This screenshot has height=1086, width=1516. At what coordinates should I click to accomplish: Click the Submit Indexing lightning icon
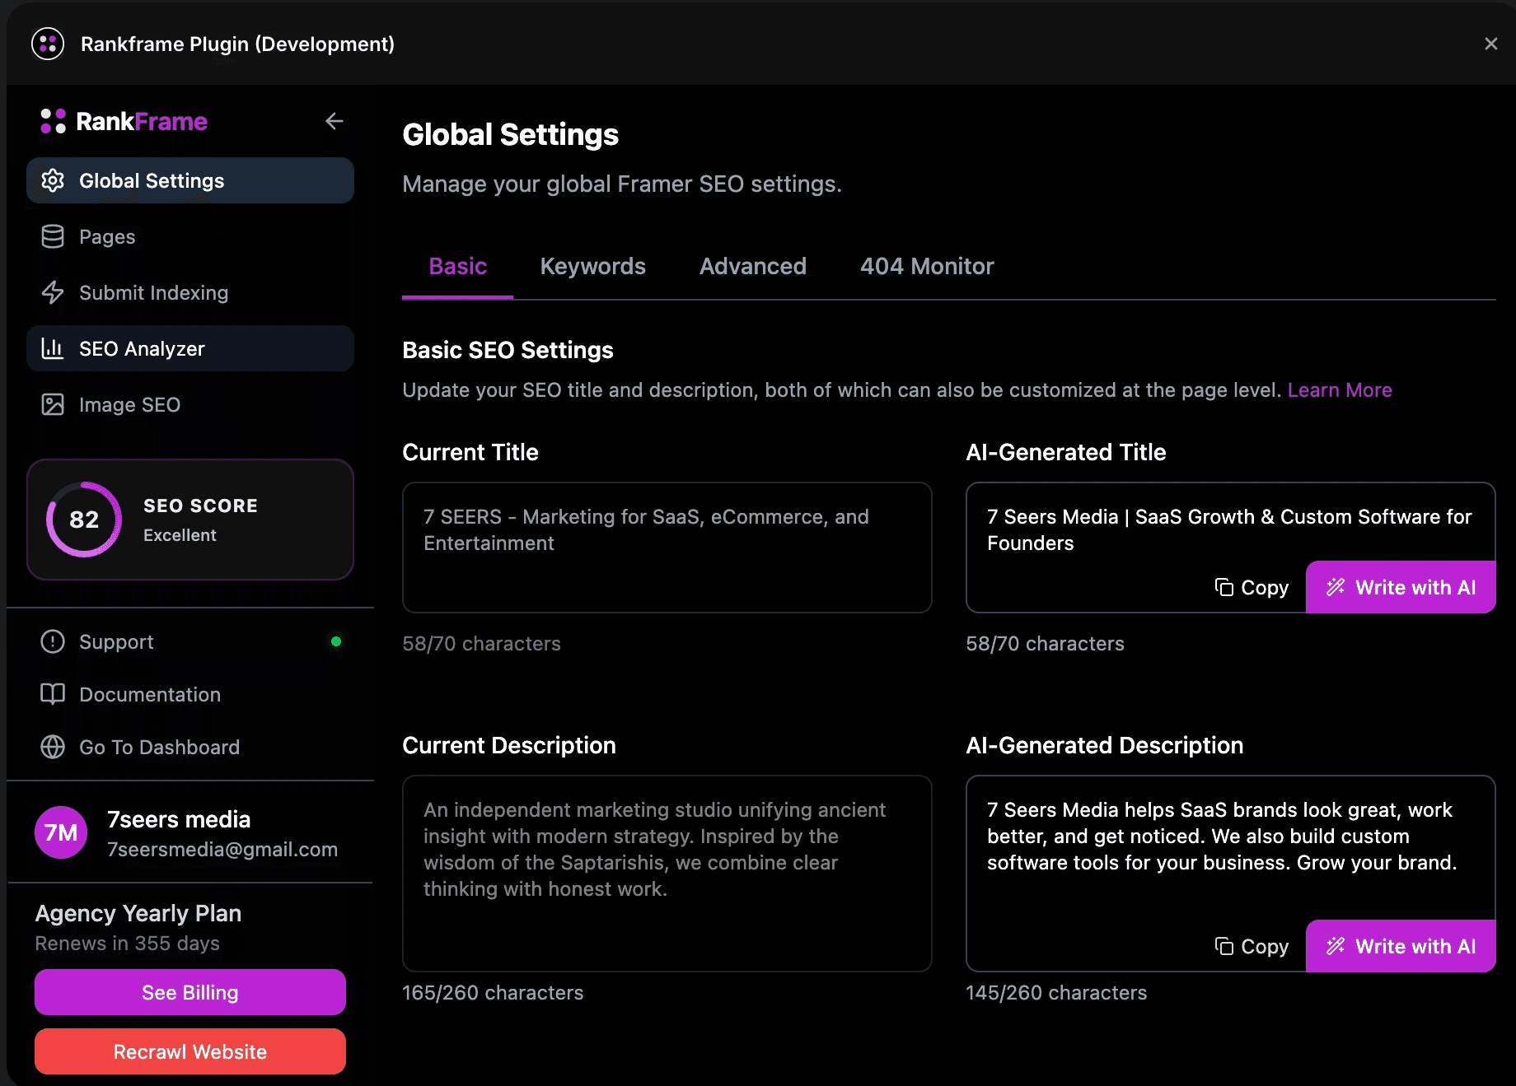[52, 292]
